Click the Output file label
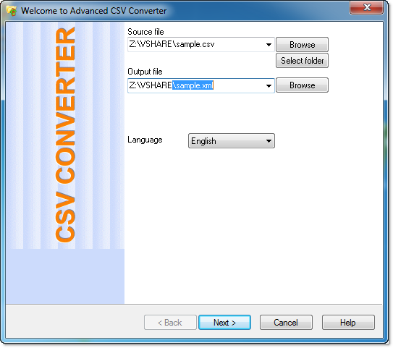Screen dimensions: 393x348 click(x=145, y=72)
